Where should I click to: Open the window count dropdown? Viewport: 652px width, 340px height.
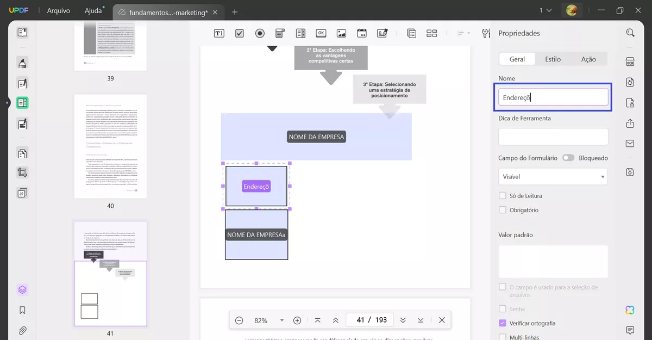(x=545, y=11)
